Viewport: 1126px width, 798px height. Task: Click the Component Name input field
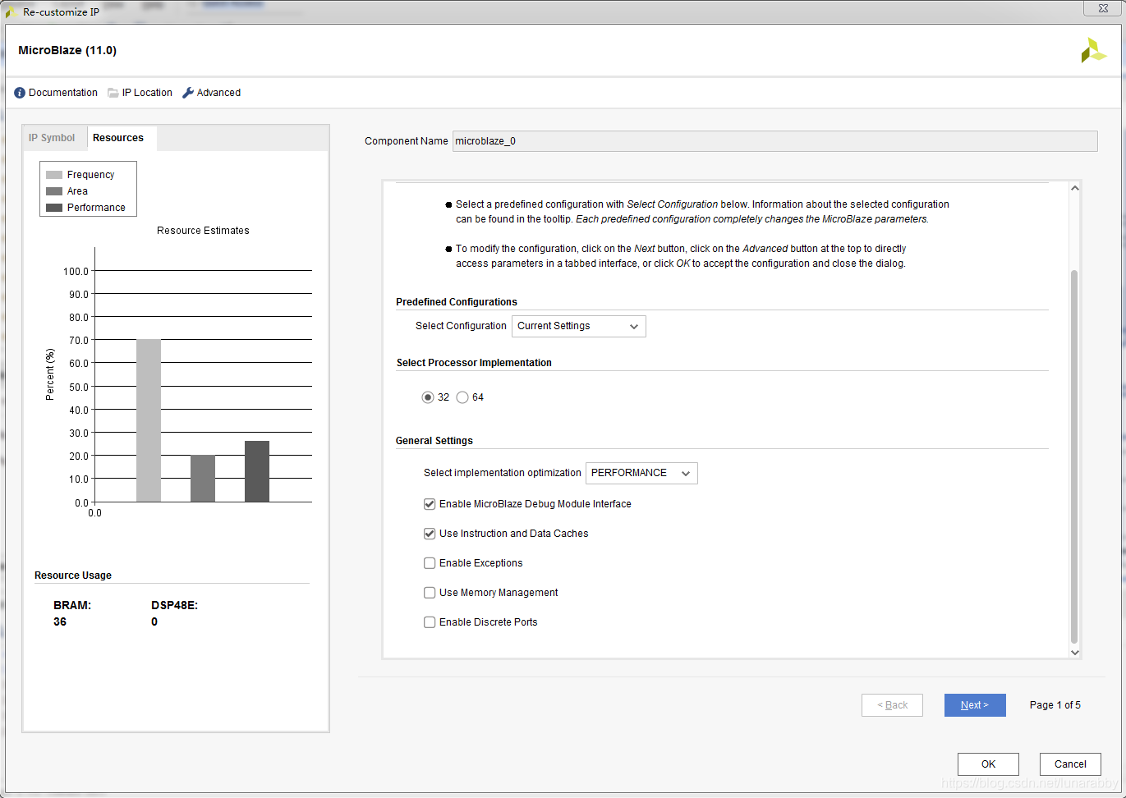[x=774, y=141]
